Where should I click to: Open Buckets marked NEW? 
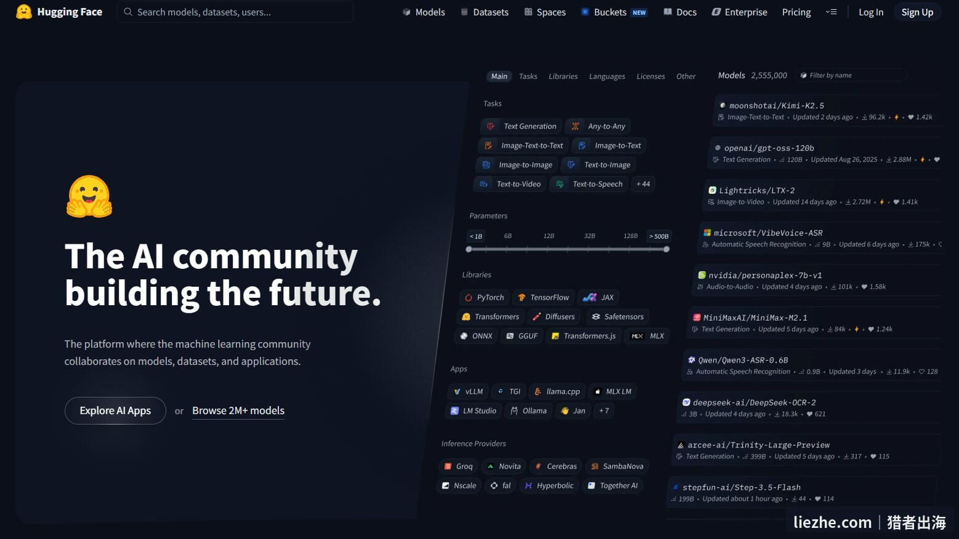tap(614, 12)
